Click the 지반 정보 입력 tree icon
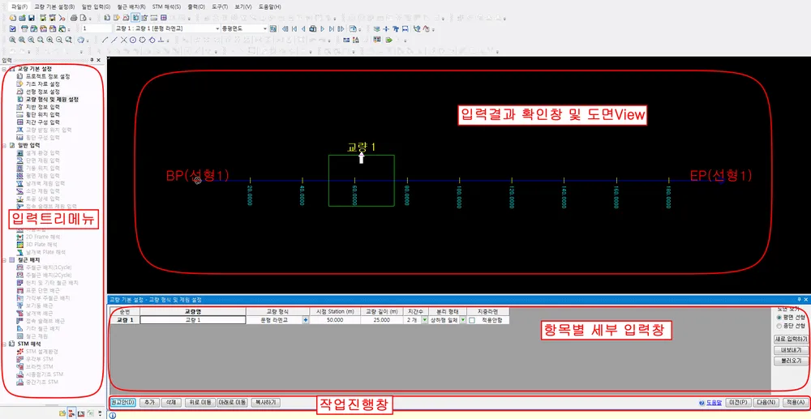Viewport: 811px width, 419px height. (21, 106)
